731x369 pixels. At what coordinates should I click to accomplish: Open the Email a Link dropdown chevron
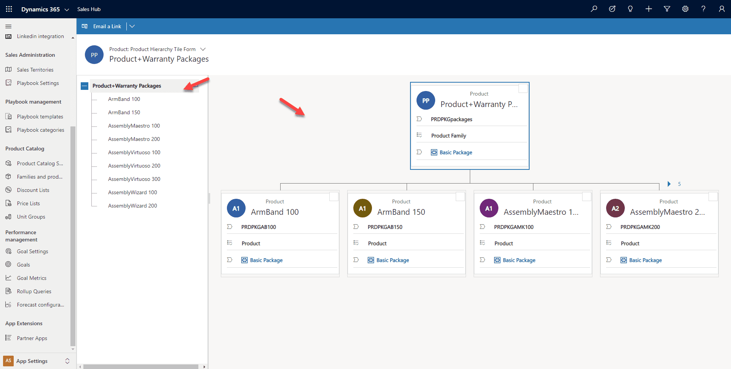(x=132, y=26)
